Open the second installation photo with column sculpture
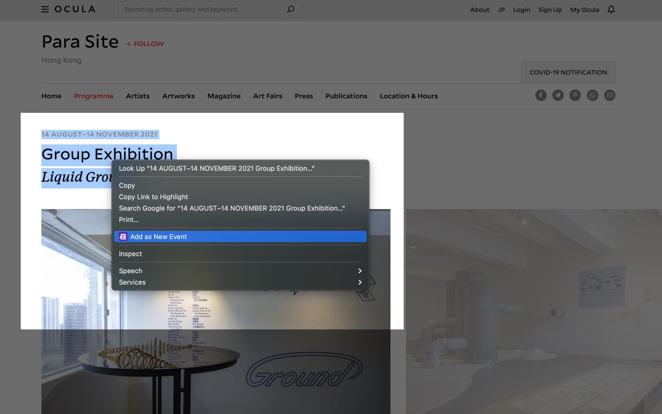The image size is (662, 414). (534, 312)
